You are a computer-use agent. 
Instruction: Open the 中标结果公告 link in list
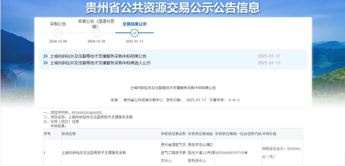click(98, 56)
